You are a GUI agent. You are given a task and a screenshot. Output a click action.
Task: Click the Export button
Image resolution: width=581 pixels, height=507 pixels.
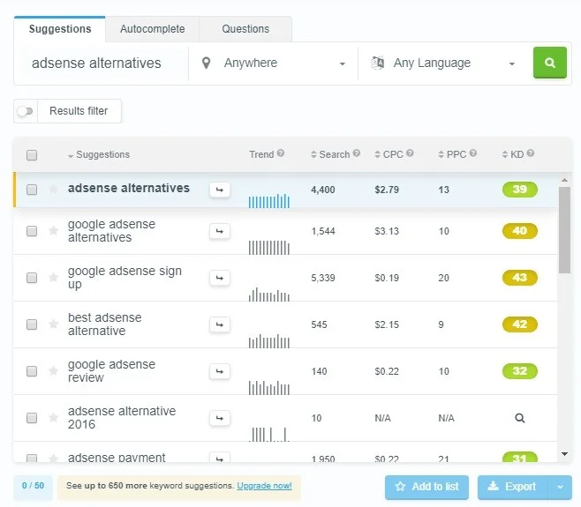tap(513, 487)
